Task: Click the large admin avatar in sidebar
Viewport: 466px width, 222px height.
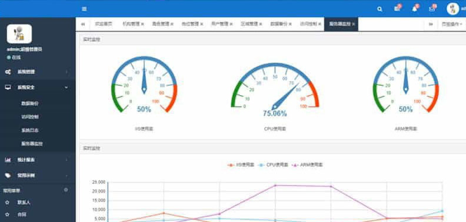Action: 19,34
